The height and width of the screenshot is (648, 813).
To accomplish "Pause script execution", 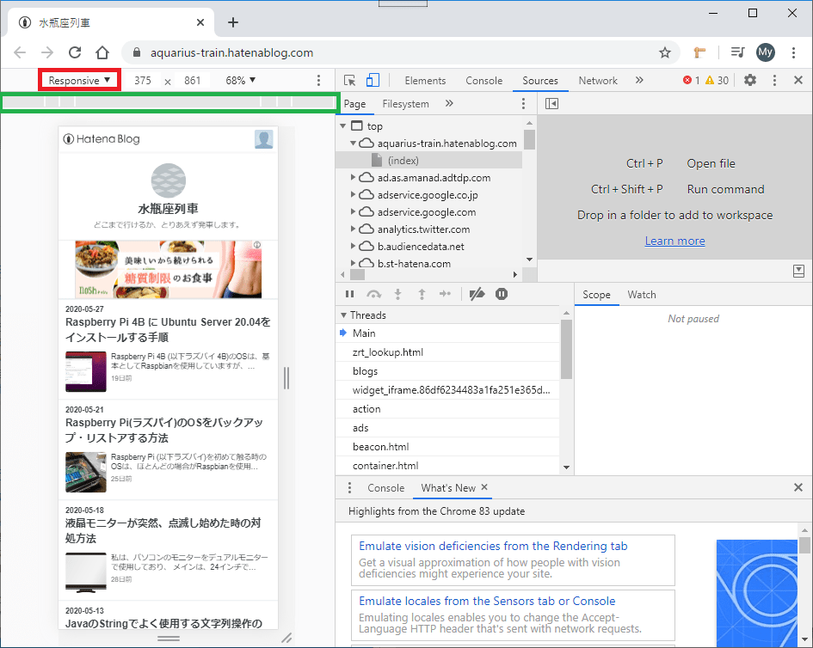I will pos(350,294).
